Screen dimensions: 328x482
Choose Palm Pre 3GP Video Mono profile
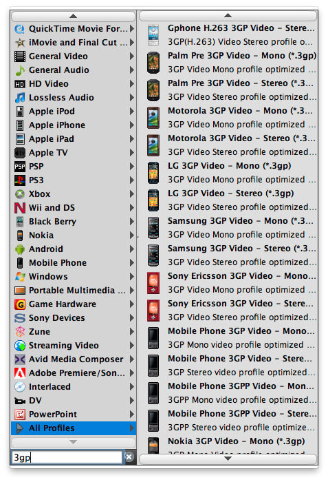[x=228, y=63]
